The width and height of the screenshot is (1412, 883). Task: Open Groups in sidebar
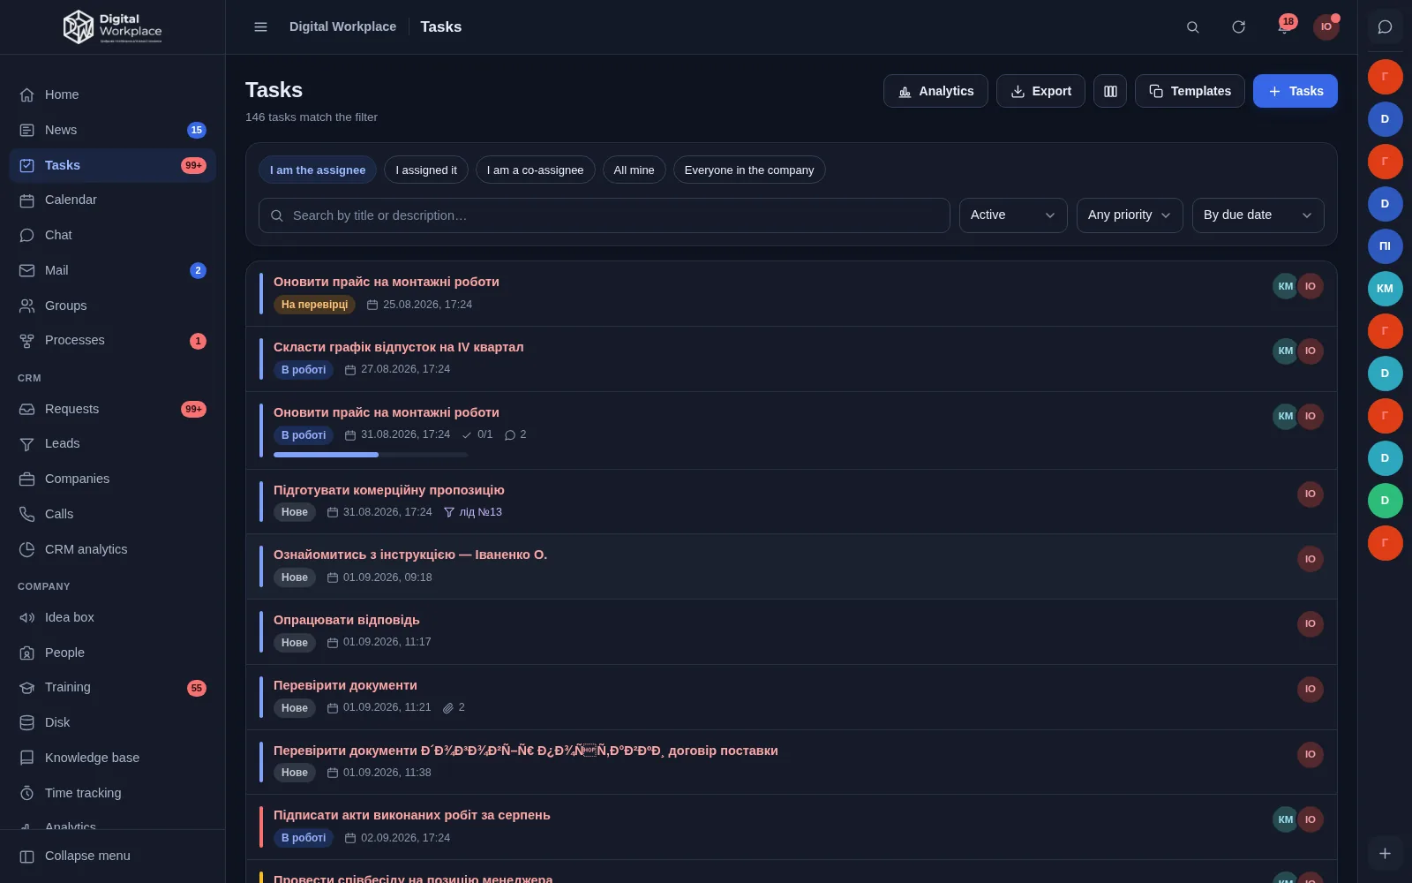113,306
